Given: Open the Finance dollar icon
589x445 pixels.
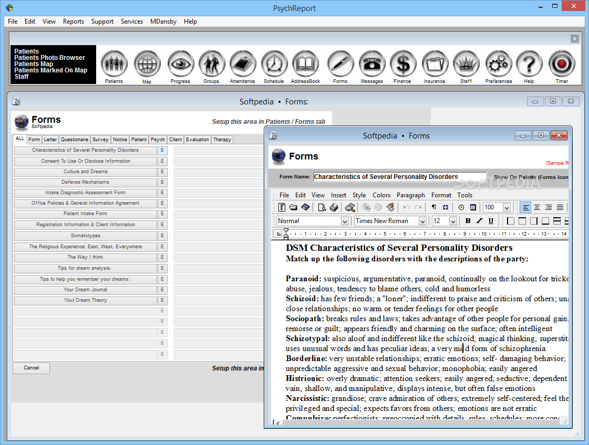Looking at the screenshot, I should click(402, 64).
